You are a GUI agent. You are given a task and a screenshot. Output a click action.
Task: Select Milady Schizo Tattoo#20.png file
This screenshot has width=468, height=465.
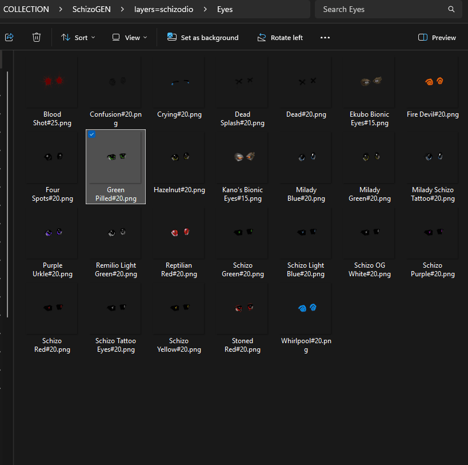(433, 166)
